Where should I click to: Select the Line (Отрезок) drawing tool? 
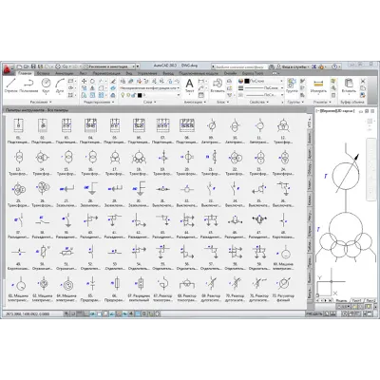(11, 85)
